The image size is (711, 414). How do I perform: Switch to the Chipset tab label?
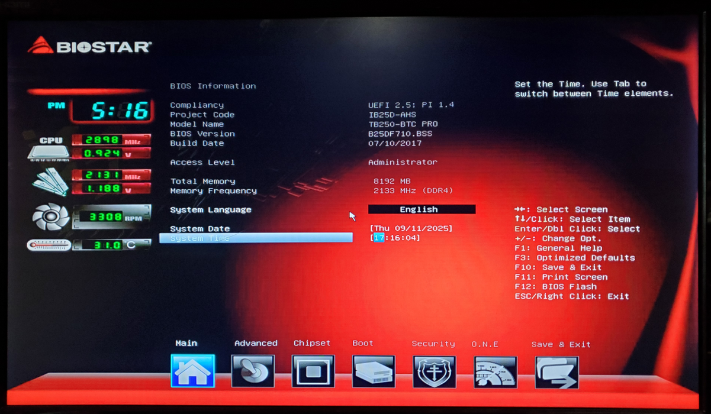312,343
